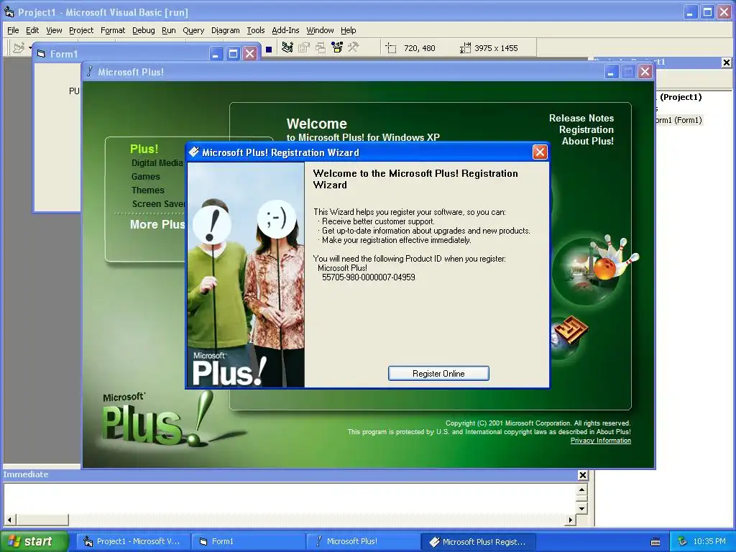Click Immediate window scroll down arrow

tap(581, 508)
